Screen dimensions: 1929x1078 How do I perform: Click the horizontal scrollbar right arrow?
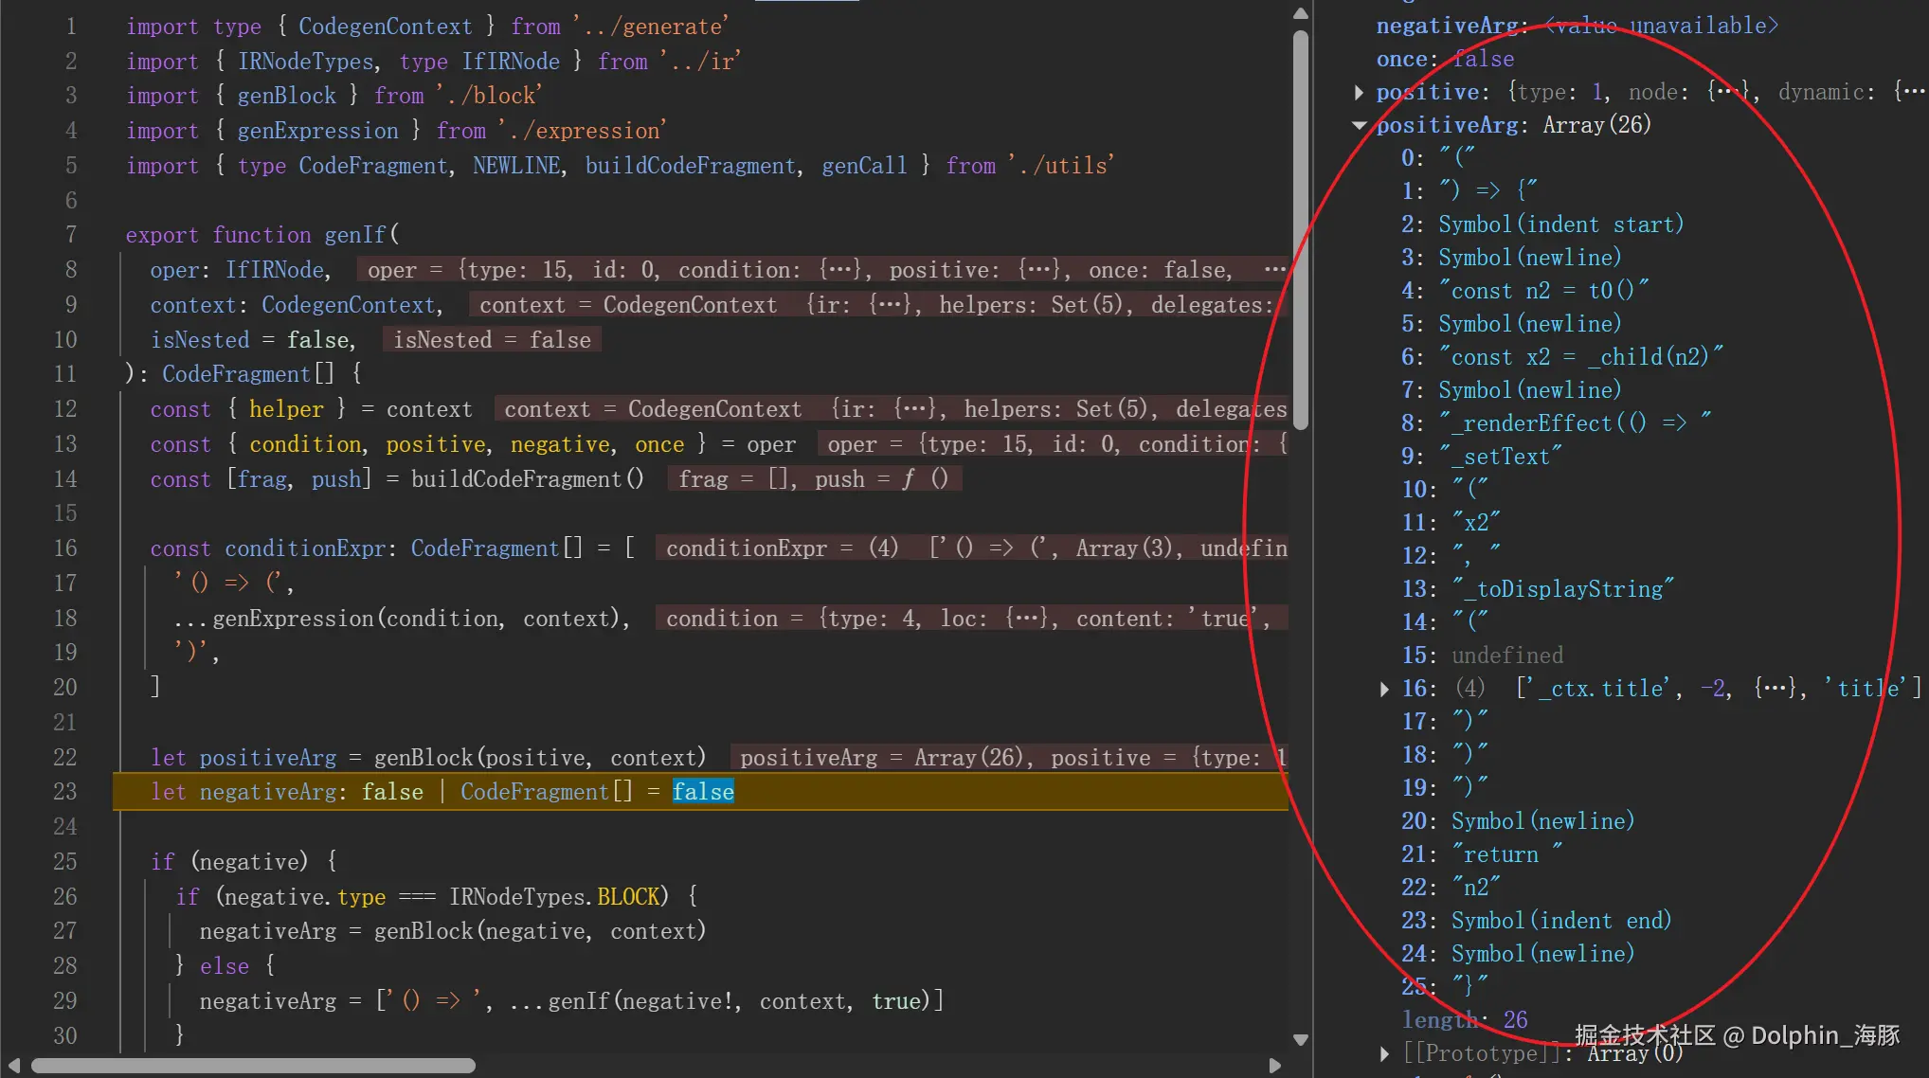pos(1275,1066)
